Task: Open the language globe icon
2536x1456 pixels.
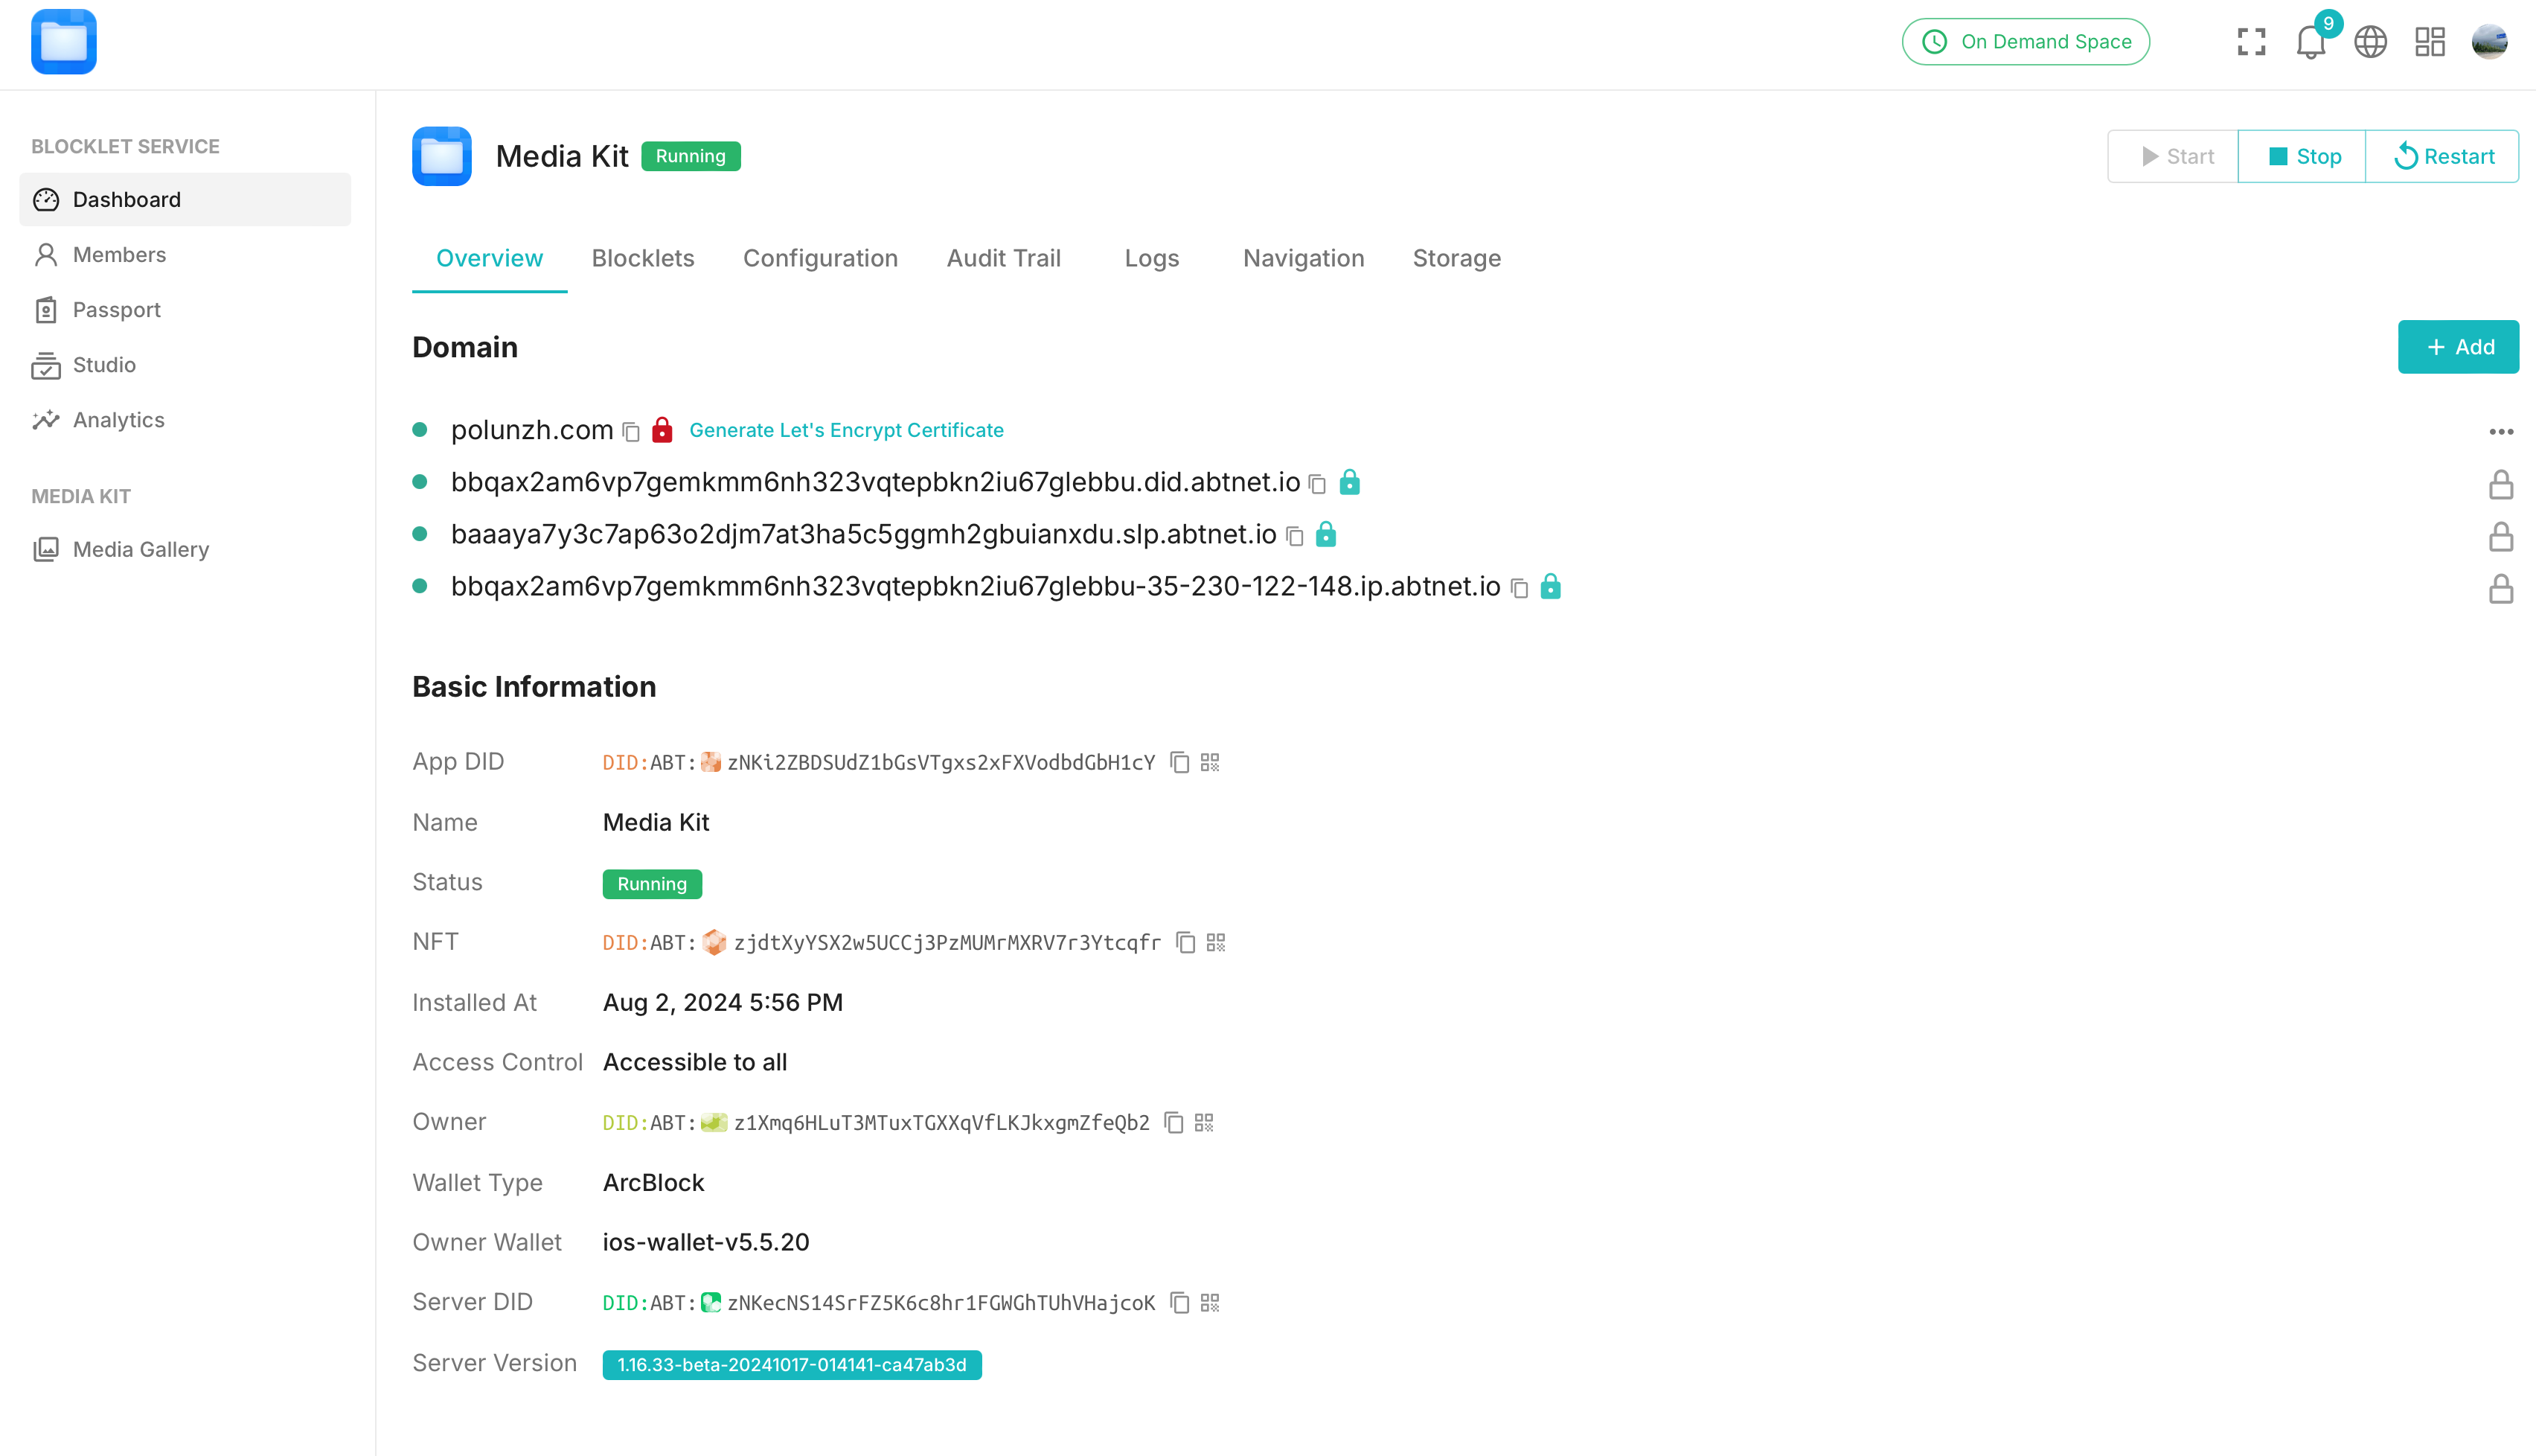Action: [2370, 42]
